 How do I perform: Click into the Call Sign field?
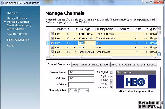click(81, 79)
